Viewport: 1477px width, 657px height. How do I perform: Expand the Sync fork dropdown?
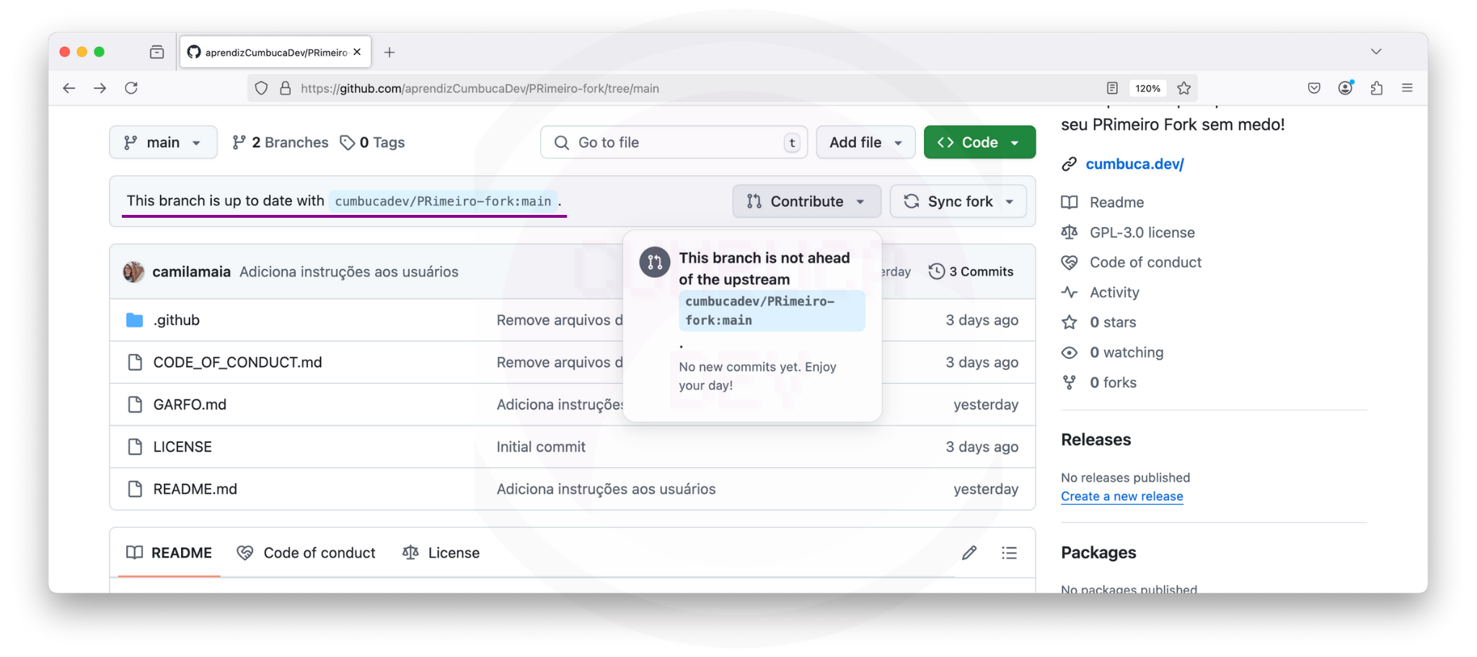point(958,201)
